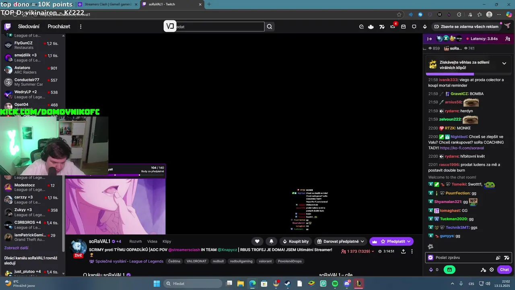
Task: Click the green channel points chest button
Action: [449, 269]
